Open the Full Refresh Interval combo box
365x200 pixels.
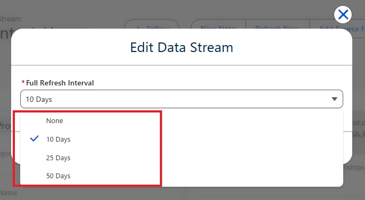click(182, 99)
